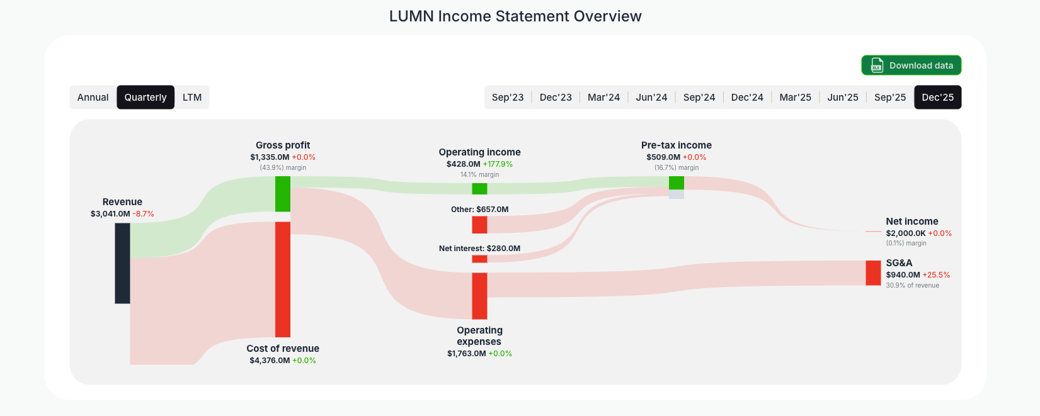Select the Quarterly period tab
1040x416 pixels.
(x=146, y=98)
